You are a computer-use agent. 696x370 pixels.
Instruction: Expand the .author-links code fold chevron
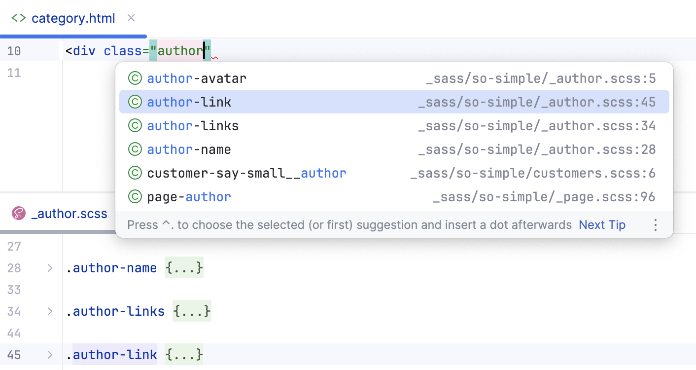(49, 311)
